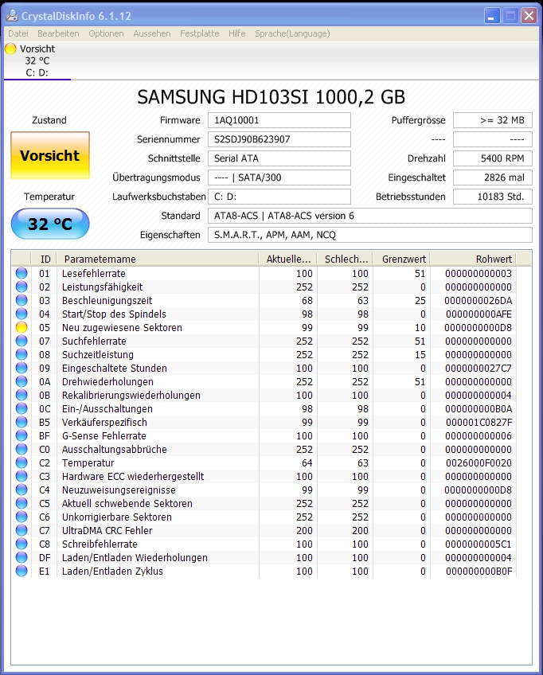Click the status orb for Suchzeitleistung
This screenshot has width=543, height=675.
point(21,355)
